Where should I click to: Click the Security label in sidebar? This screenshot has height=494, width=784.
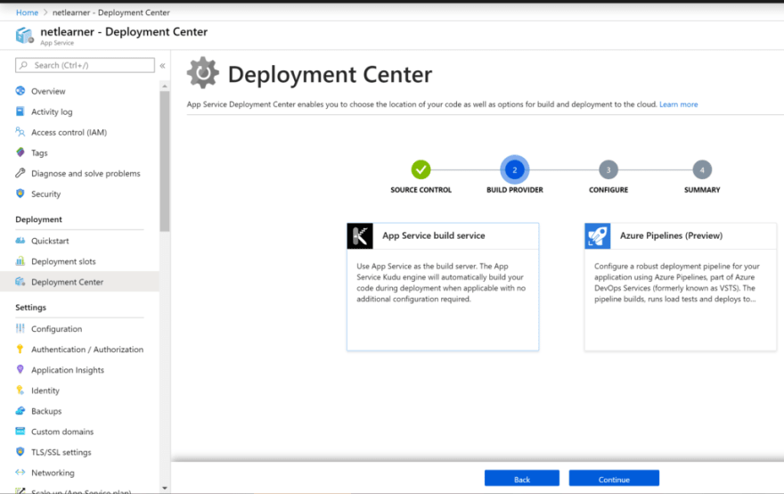click(x=46, y=193)
